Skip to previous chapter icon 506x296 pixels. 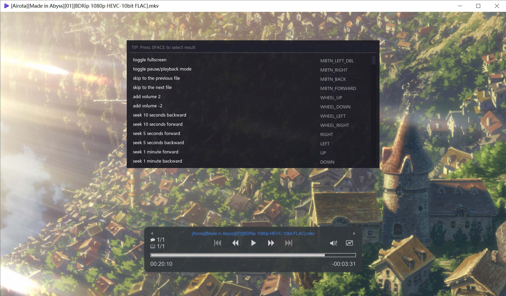pyautogui.click(x=218, y=243)
